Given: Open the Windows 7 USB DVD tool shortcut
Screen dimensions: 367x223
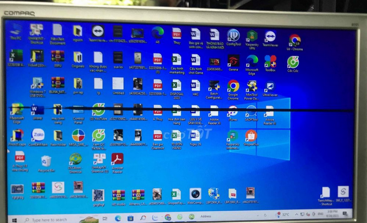Looking at the screenshot, I should pyautogui.click(x=38, y=87).
